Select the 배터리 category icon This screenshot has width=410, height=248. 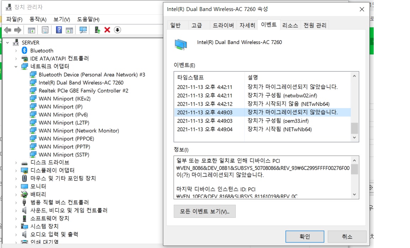(x=25, y=194)
